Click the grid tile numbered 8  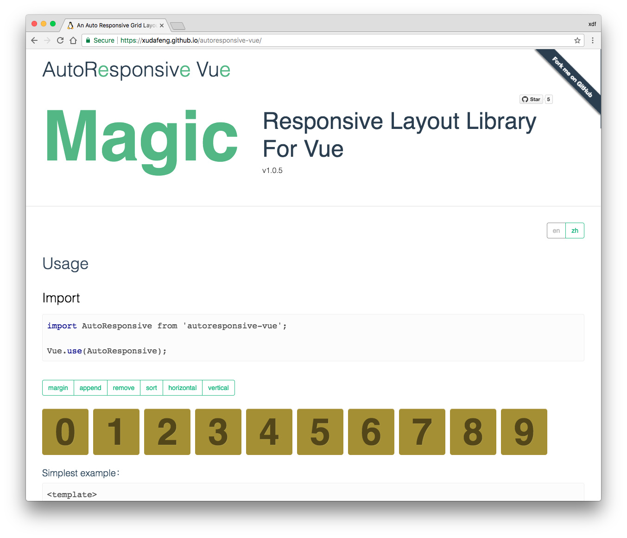click(x=473, y=432)
